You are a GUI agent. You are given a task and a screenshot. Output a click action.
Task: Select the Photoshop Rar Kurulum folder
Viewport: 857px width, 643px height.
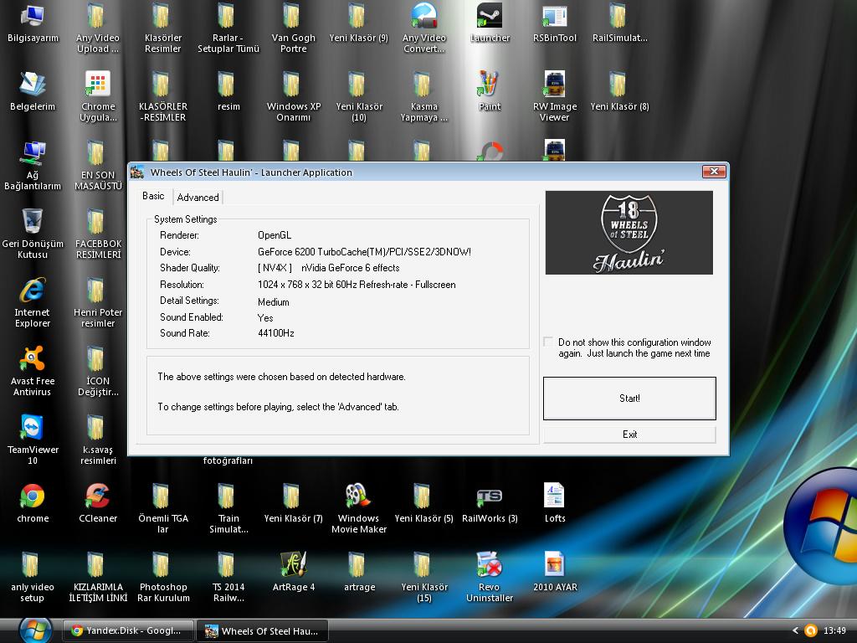[163, 578]
